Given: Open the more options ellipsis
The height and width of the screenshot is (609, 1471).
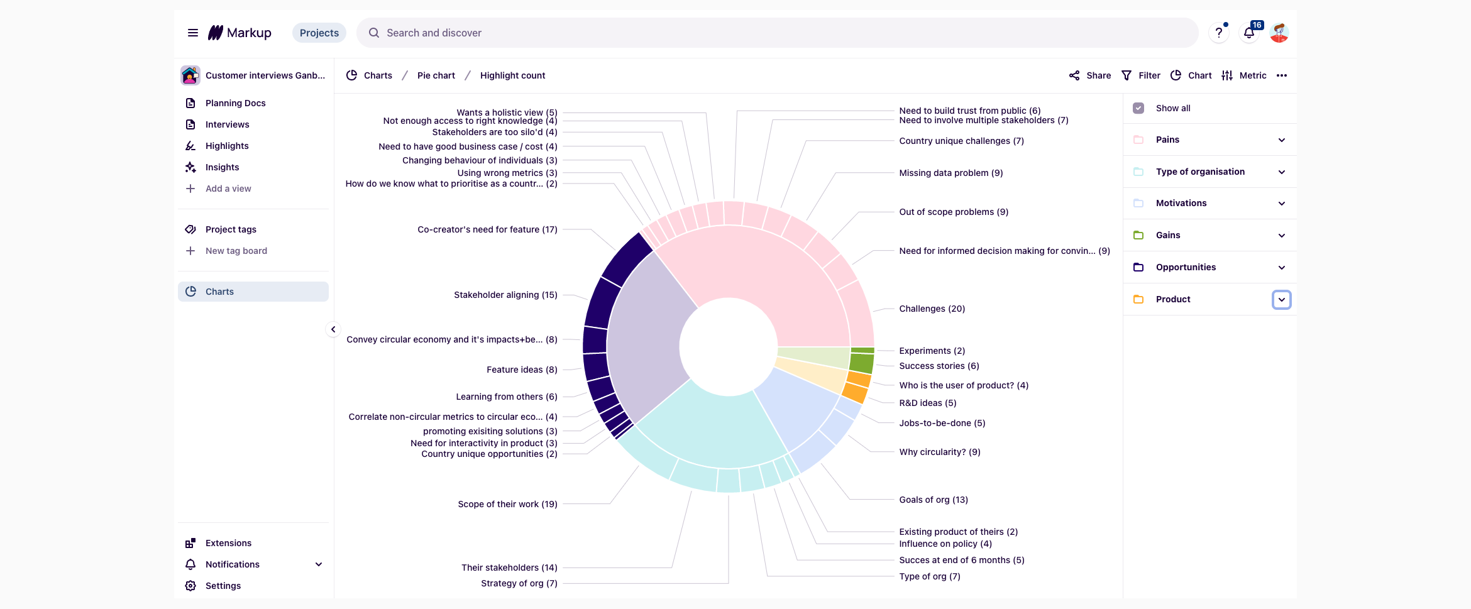Looking at the screenshot, I should point(1282,75).
